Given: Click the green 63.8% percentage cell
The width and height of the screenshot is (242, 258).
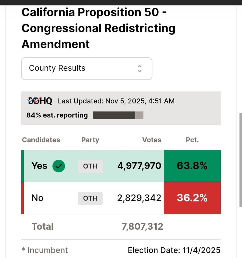Looking at the screenshot, I should tap(192, 166).
